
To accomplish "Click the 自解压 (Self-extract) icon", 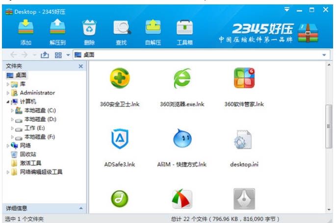I will click(x=153, y=27).
